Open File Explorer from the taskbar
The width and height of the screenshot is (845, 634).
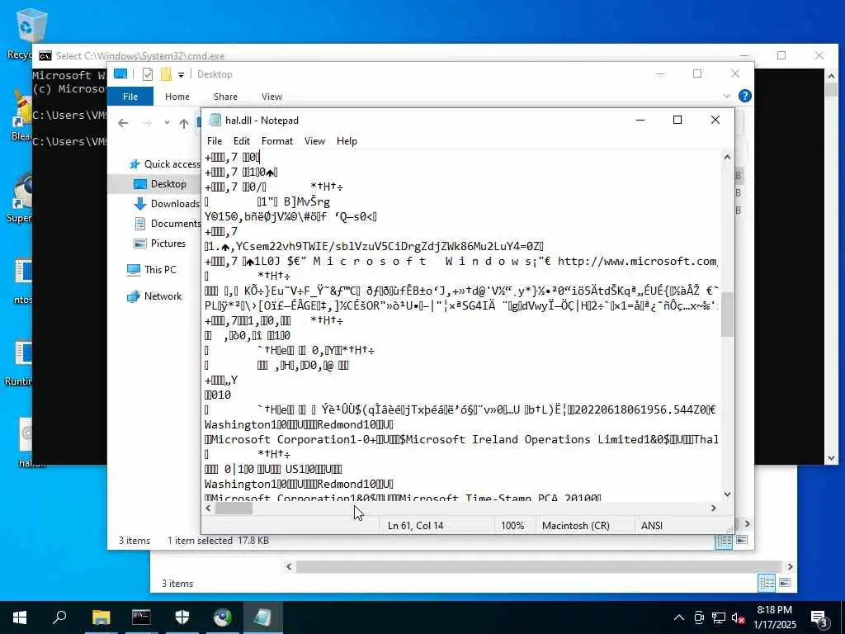(x=101, y=617)
